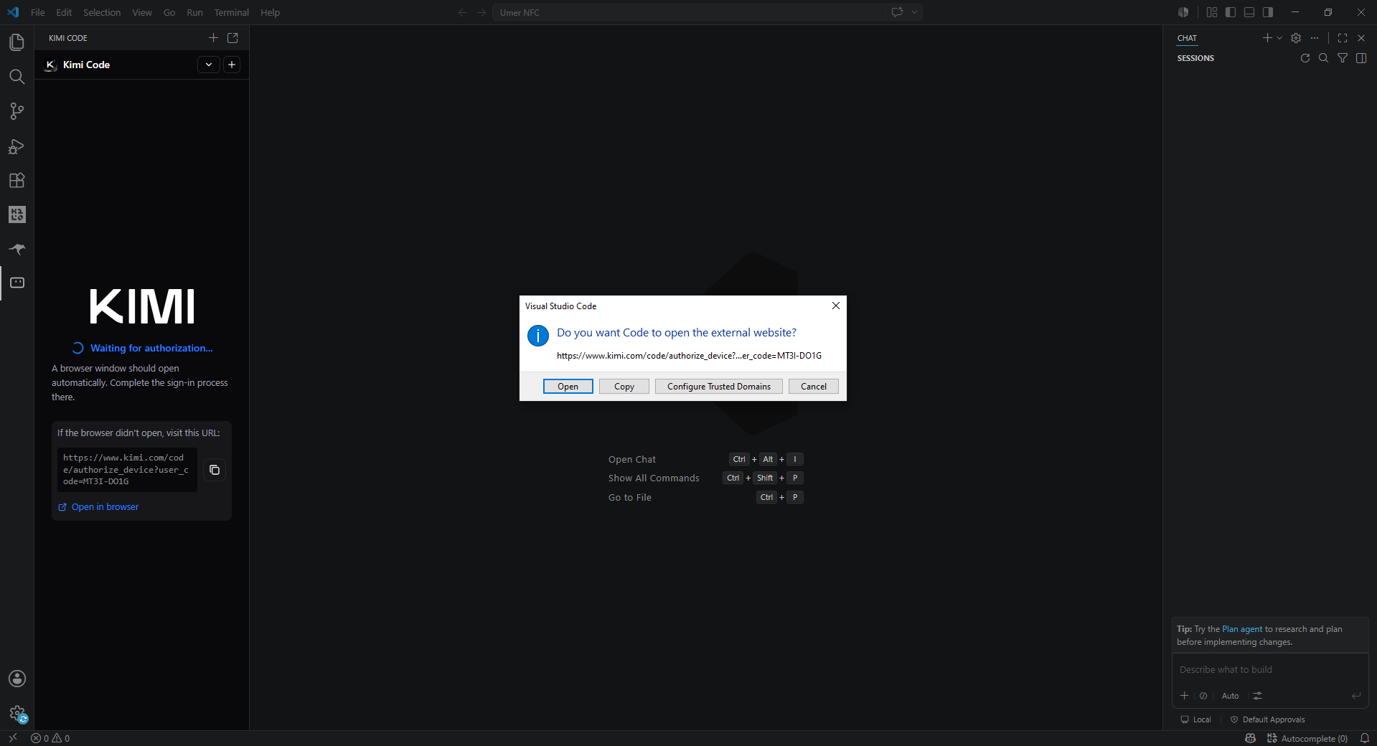Viewport: 1377px width, 746px height.
Task: Open the Run and Debug view
Action: tap(17, 146)
